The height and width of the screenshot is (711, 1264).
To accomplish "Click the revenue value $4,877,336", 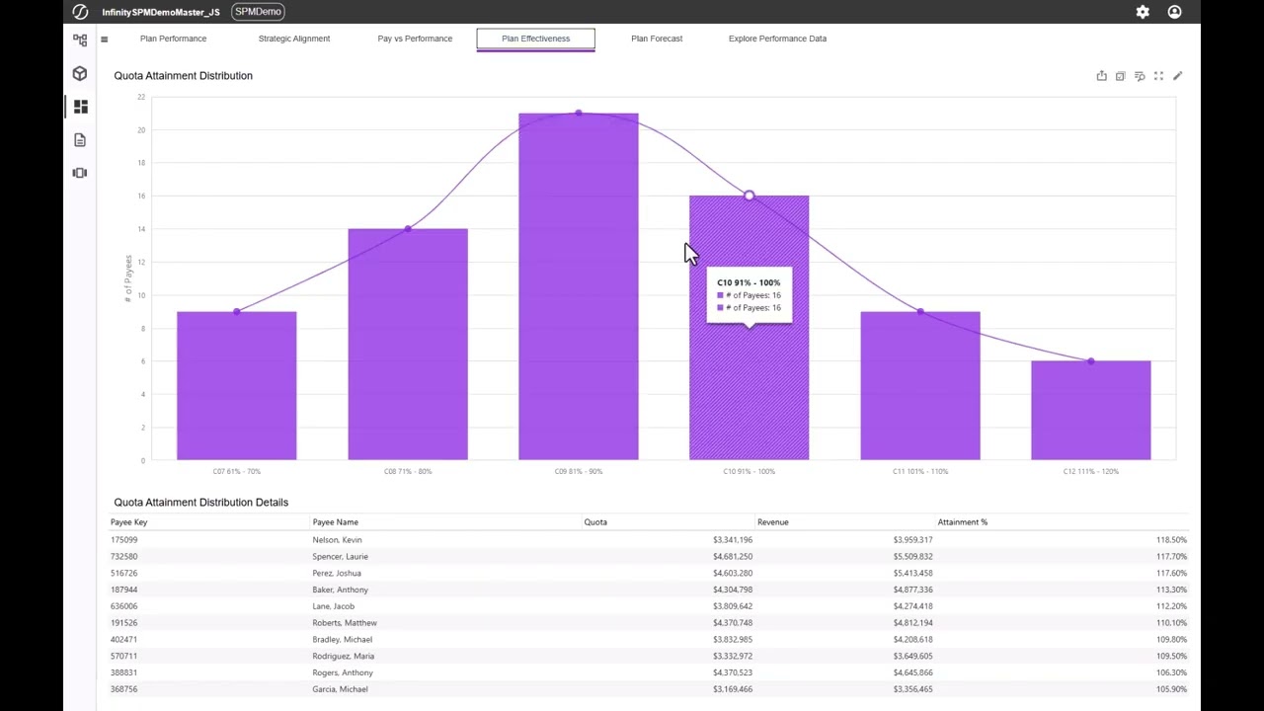I will tap(913, 591).
